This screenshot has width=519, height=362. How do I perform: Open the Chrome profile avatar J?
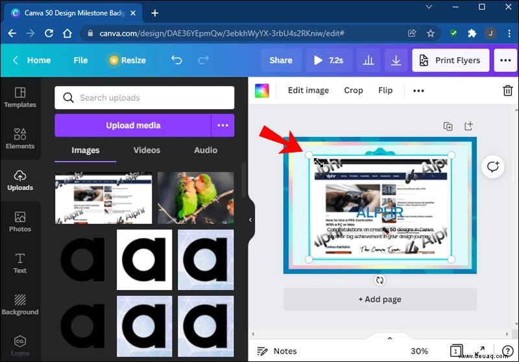(x=490, y=33)
